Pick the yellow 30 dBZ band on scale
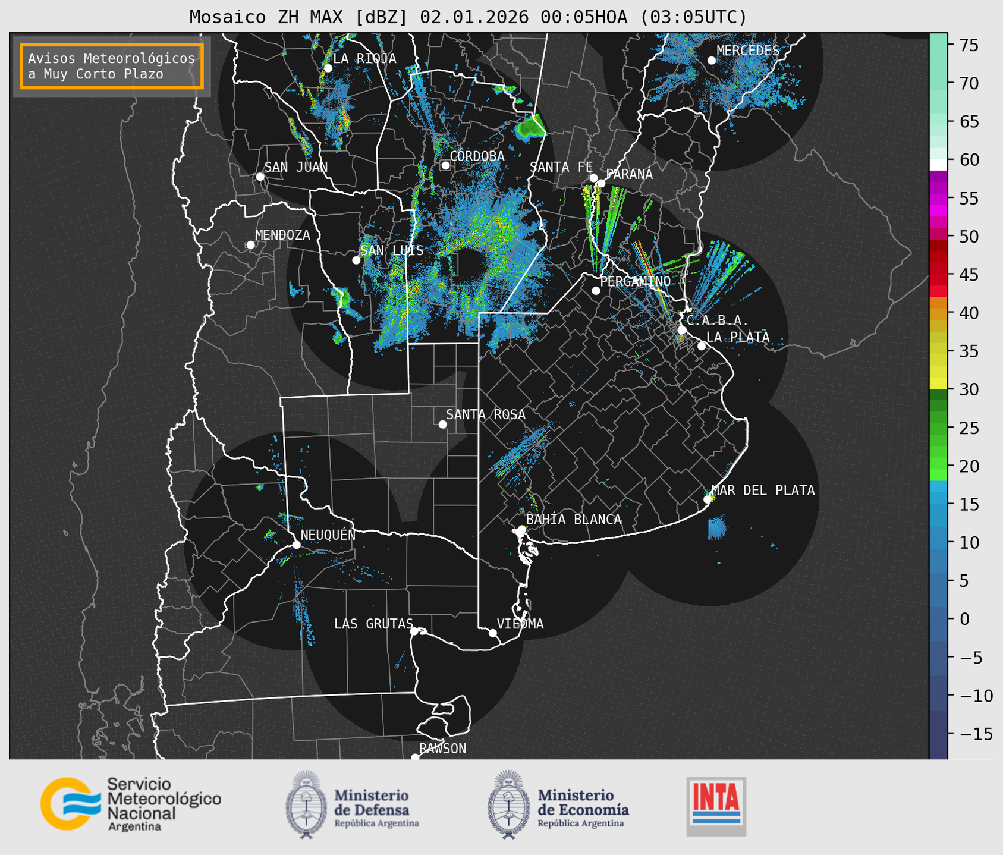The image size is (1003, 855). point(938,384)
